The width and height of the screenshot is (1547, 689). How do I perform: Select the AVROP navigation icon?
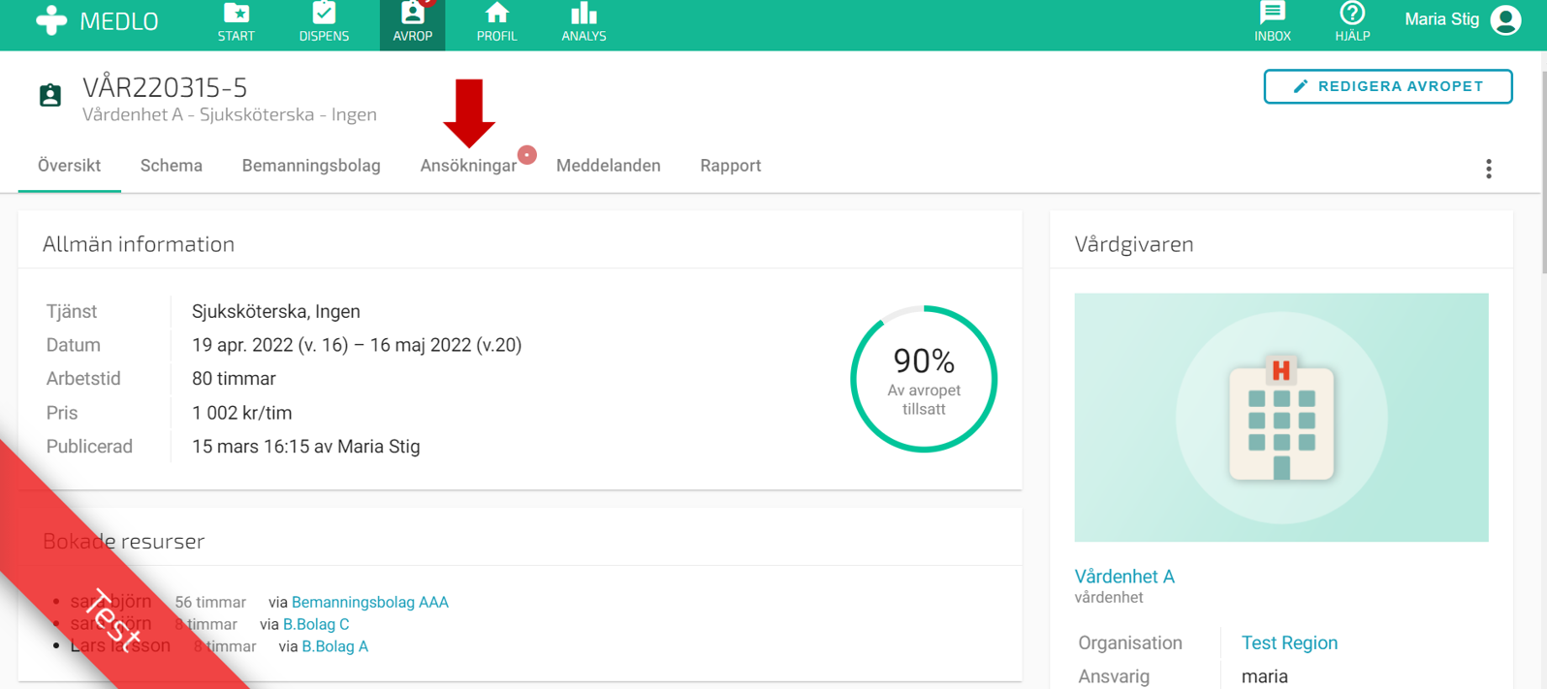tap(412, 14)
